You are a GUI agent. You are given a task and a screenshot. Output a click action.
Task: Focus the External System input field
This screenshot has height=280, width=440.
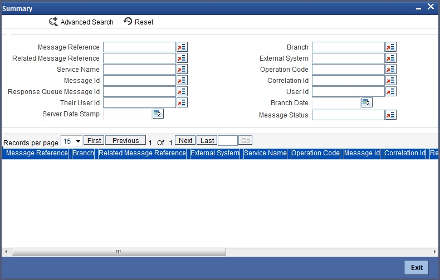click(348, 58)
